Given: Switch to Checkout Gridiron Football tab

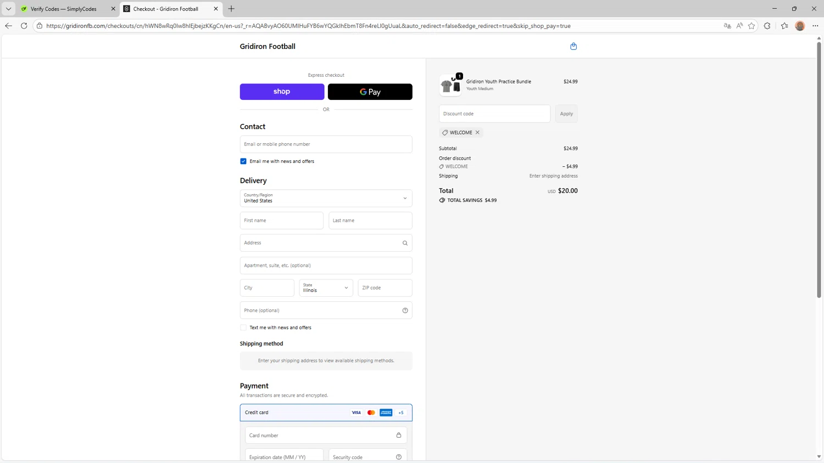Looking at the screenshot, I should point(171,9).
